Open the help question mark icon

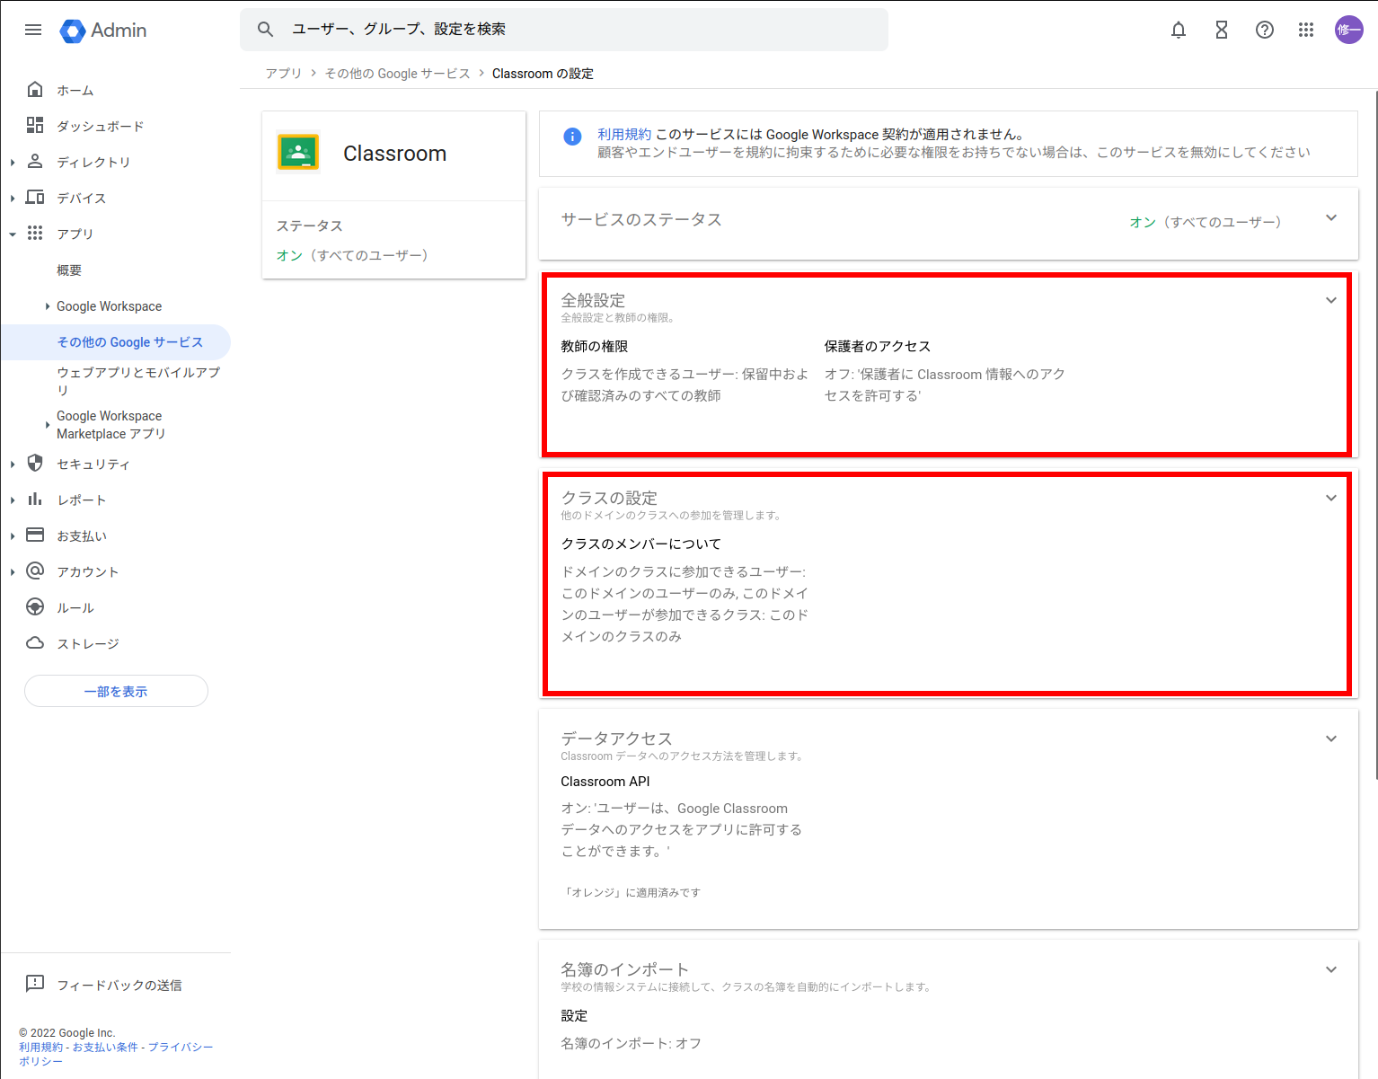click(1264, 30)
